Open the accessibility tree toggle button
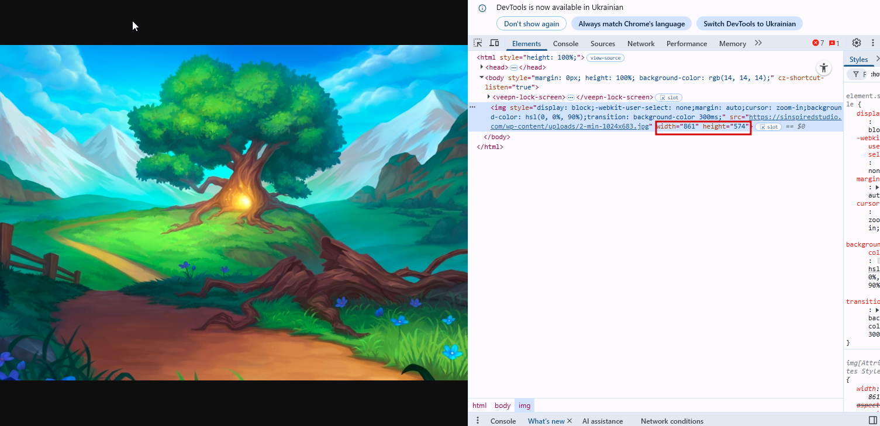Viewport: 880px width, 426px height. (823, 67)
